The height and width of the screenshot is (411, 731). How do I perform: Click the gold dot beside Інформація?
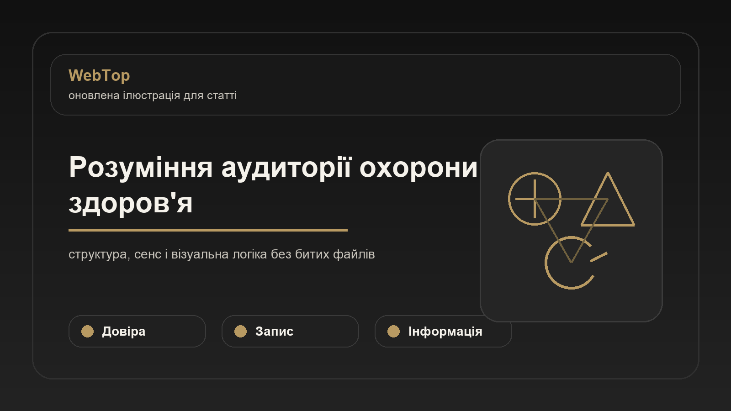(393, 331)
